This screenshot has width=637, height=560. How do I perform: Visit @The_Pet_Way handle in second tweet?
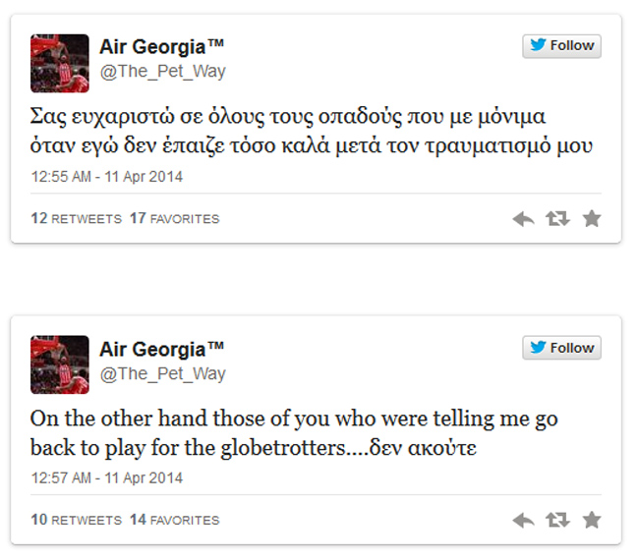162,373
